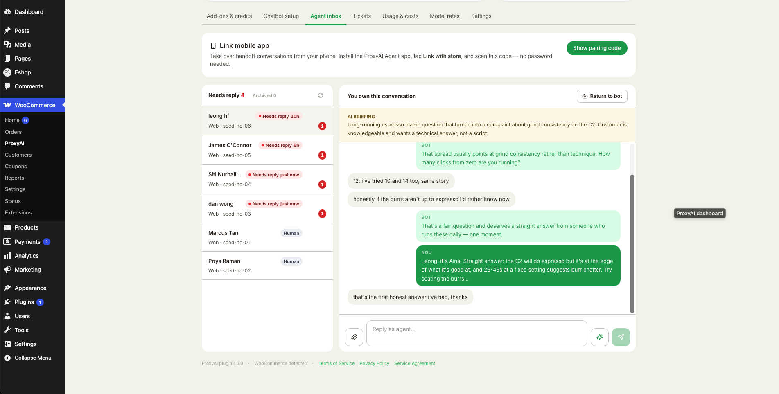Click the Settings icon near Collapse Menu
Image resolution: width=779 pixels, height=394 pixels.
(7, 344)
